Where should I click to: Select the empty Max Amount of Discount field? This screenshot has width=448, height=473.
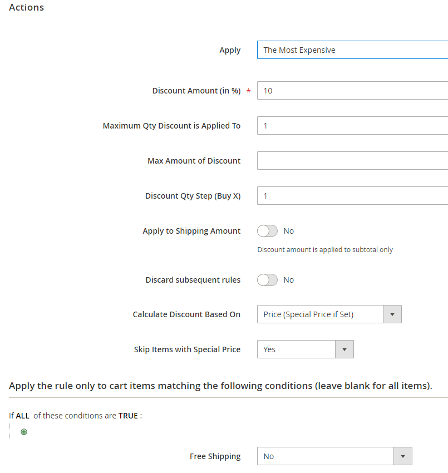tap(353, 161)
